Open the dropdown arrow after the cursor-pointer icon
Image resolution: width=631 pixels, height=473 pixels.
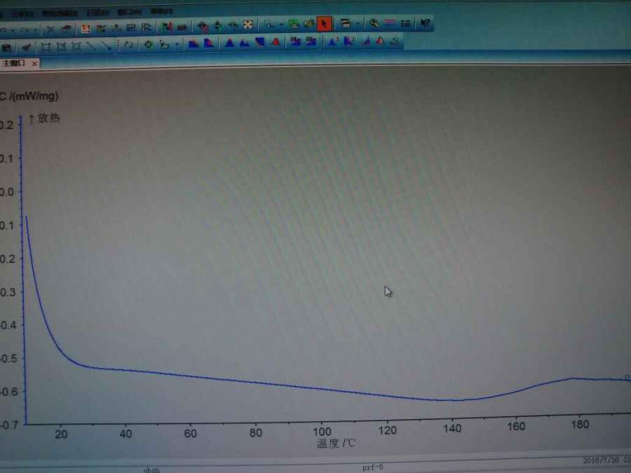click(177, 44)
